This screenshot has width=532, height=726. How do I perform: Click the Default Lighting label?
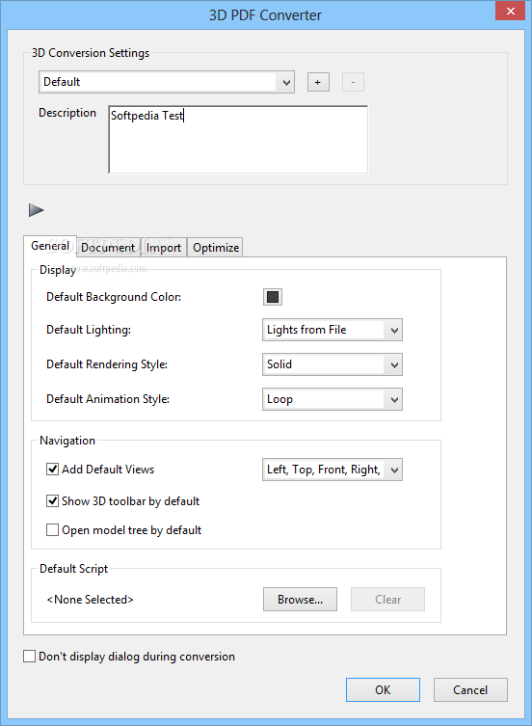tap(89, 330)
